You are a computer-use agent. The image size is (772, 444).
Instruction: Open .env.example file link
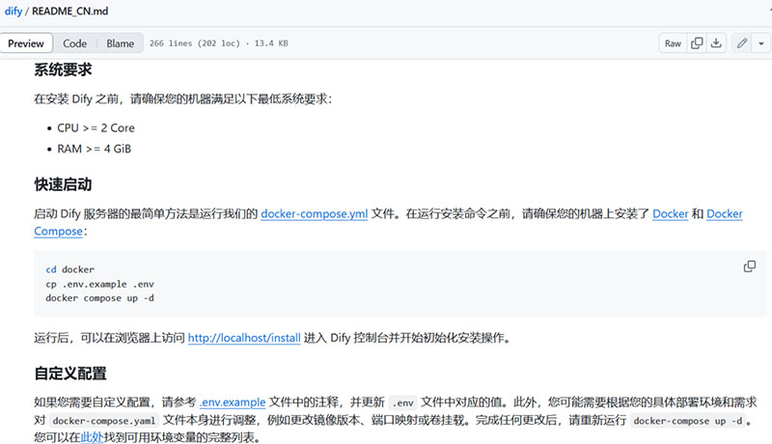coord(233,402)
